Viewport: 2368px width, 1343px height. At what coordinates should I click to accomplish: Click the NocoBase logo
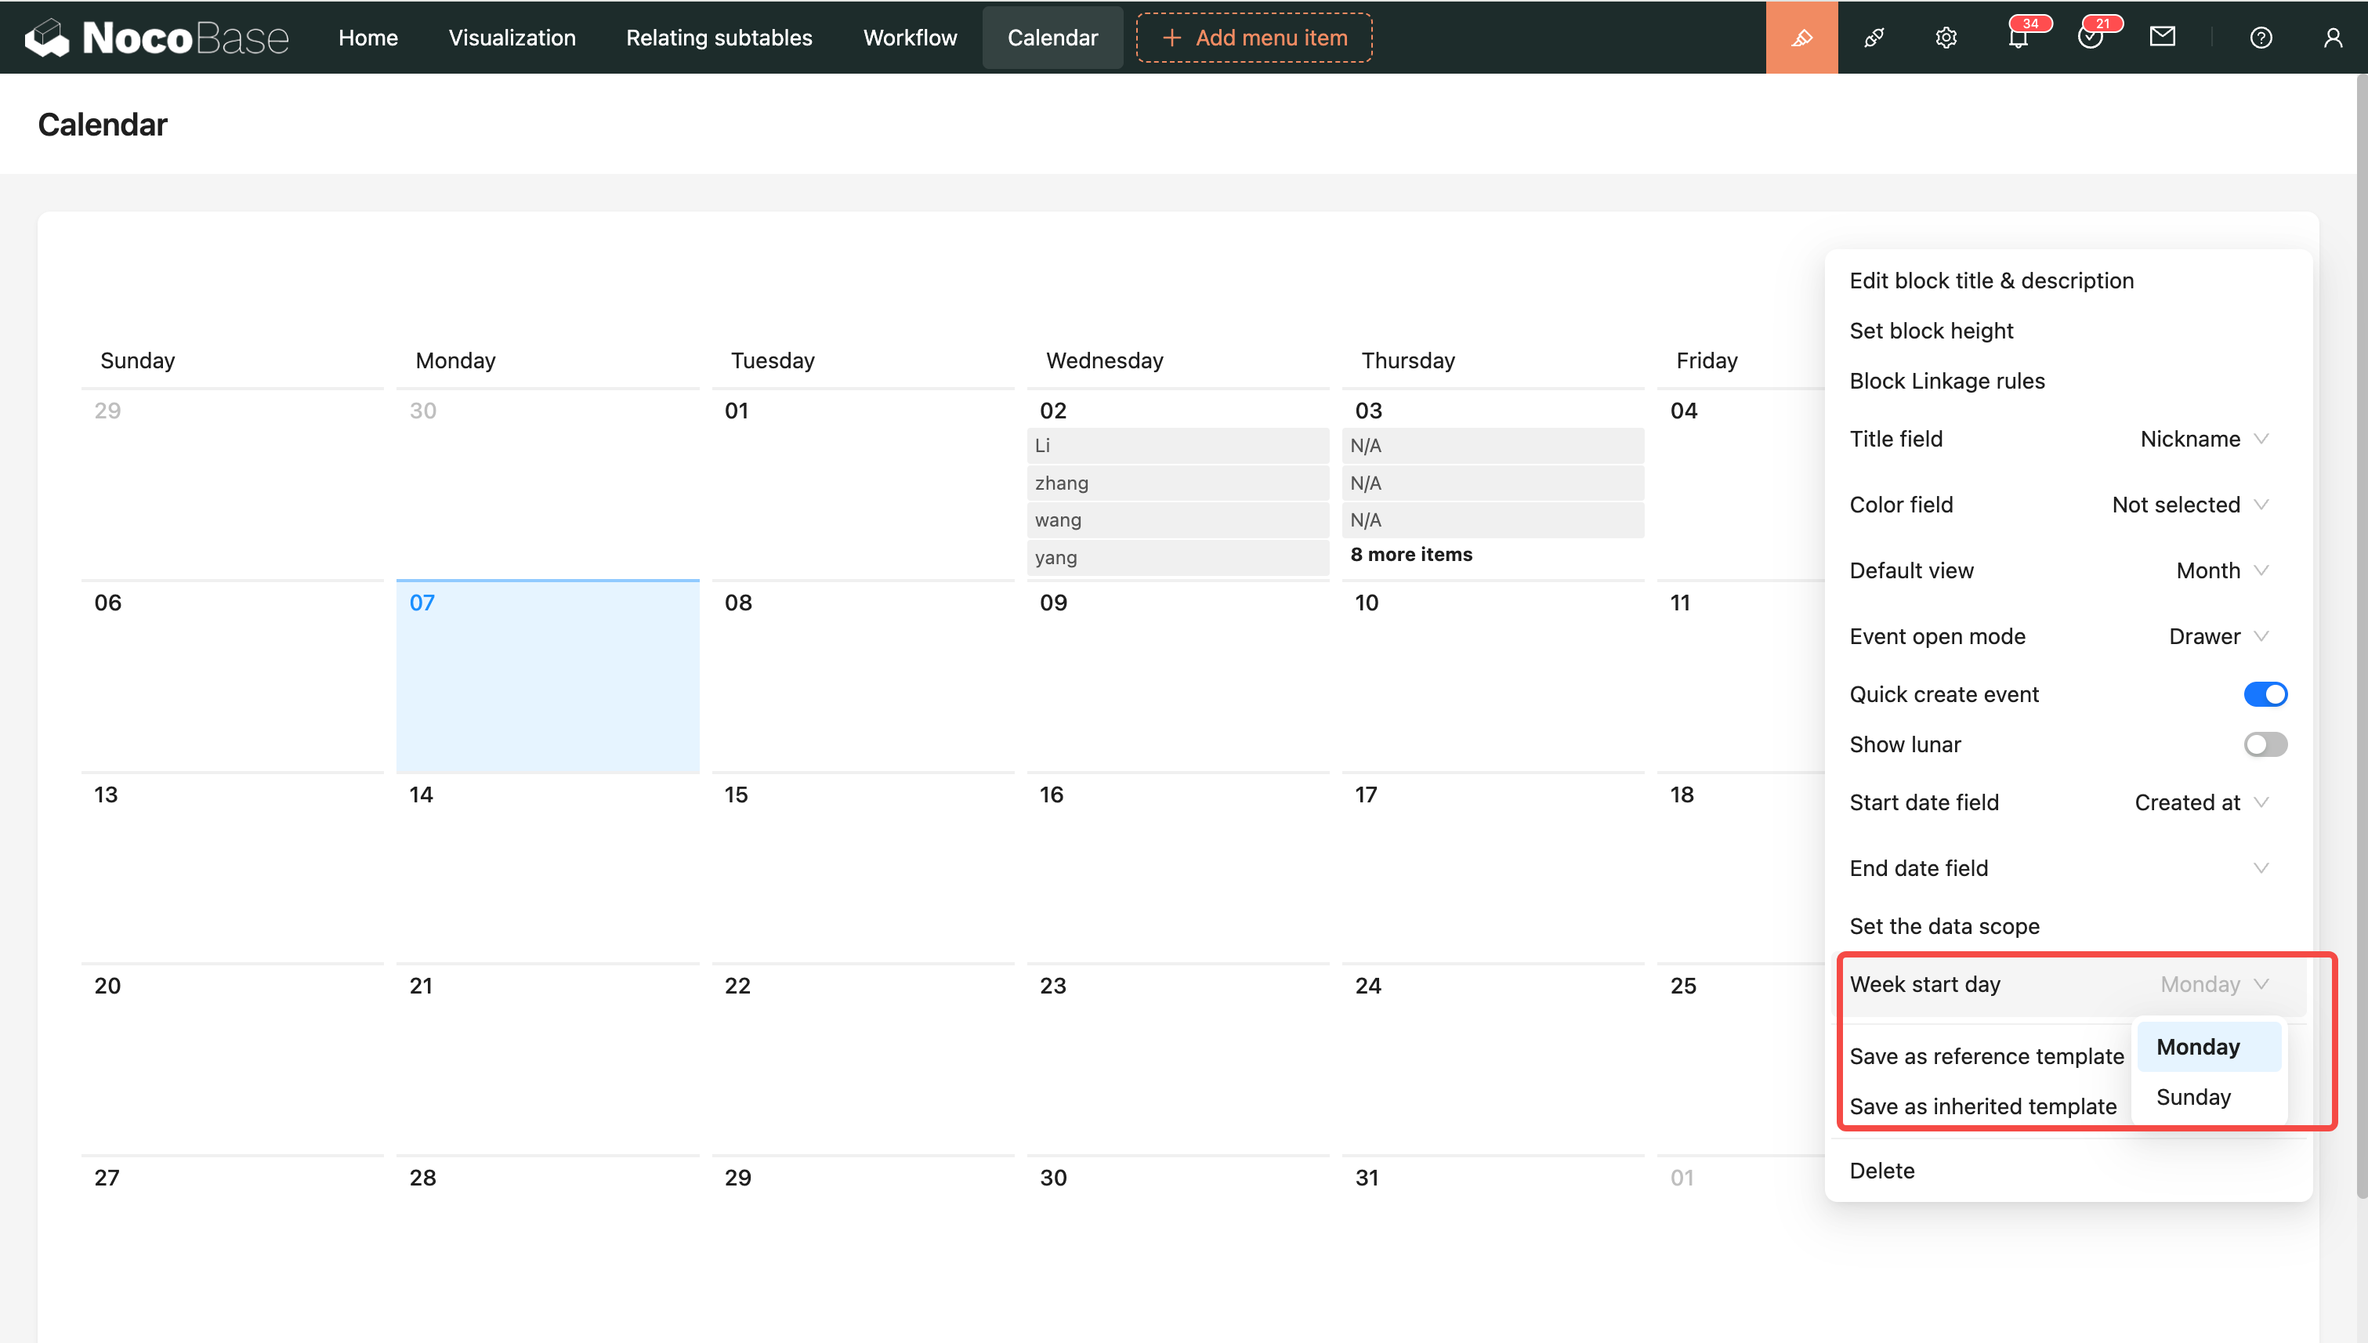point(155,37)
